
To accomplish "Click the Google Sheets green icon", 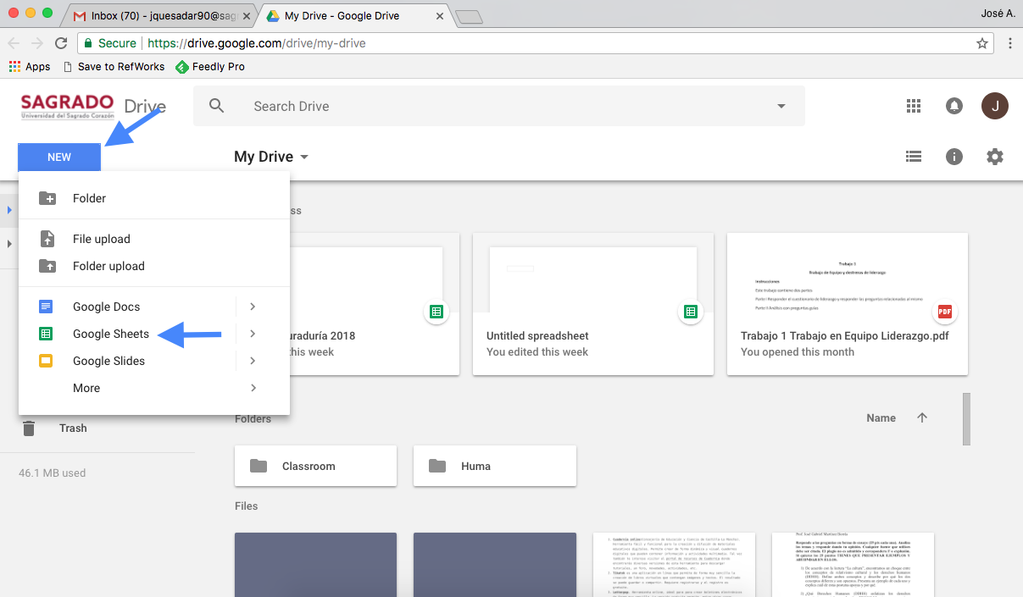I will coord(46,334).
